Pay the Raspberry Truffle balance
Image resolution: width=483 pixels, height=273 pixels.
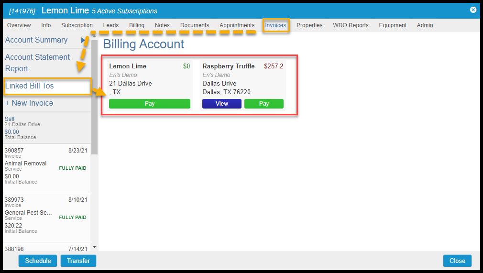click(264, 104)
